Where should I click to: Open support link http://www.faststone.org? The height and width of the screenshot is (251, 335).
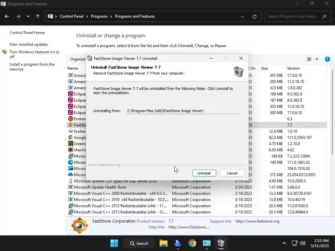(x=257, y=221)
